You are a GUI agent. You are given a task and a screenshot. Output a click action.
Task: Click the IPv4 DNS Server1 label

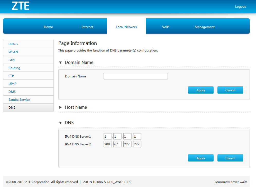[x=78, y=136]
